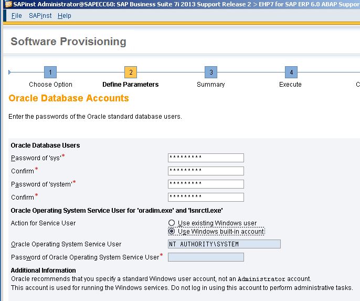360x301 pixels.
Task: Open the SAPinst menu
Action: pyautogui.click(x=40, y=16)
